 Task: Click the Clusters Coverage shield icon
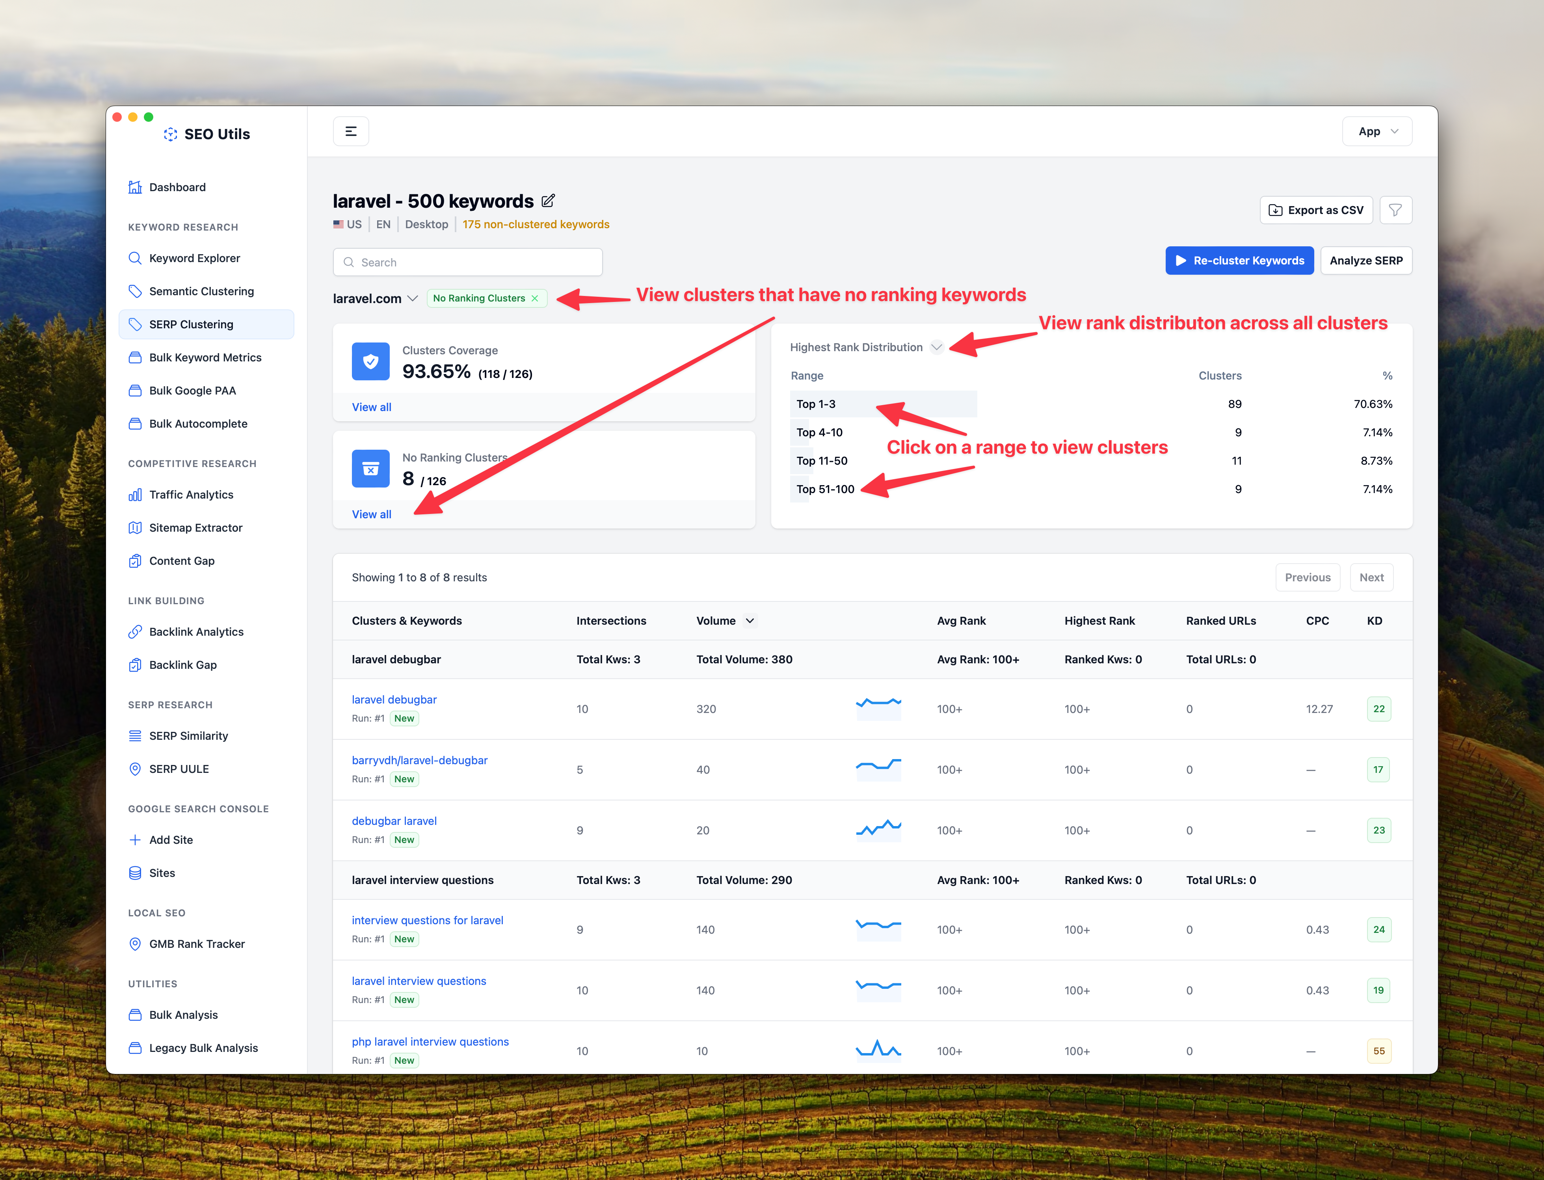370,361
